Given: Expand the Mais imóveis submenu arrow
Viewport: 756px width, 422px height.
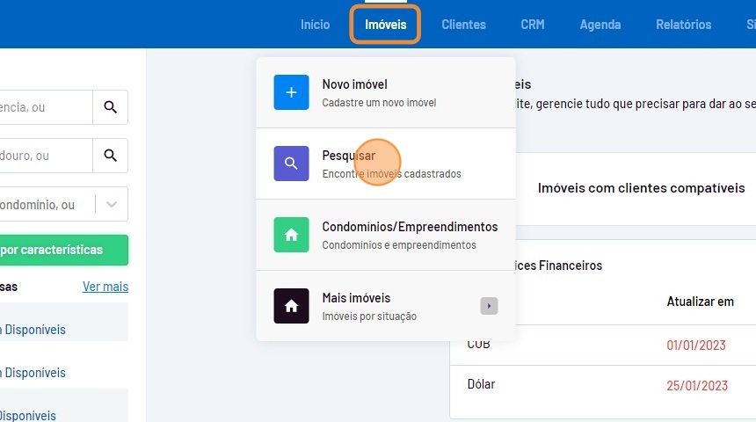Looking at the screenshot, I should (489, 306).
